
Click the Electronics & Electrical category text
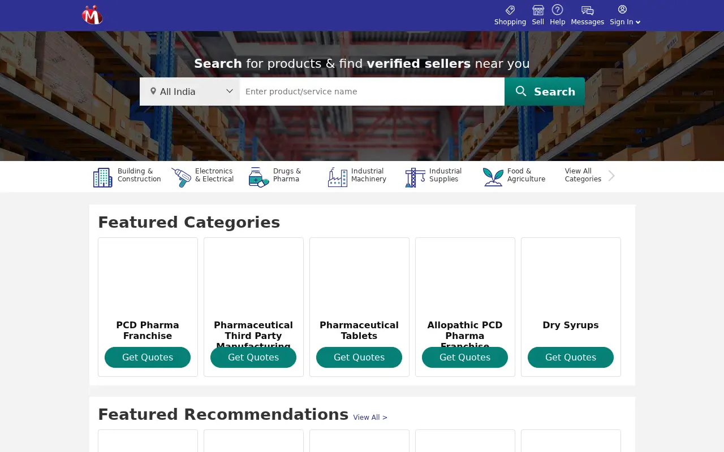pyautogui.click(x=214, y=175)
